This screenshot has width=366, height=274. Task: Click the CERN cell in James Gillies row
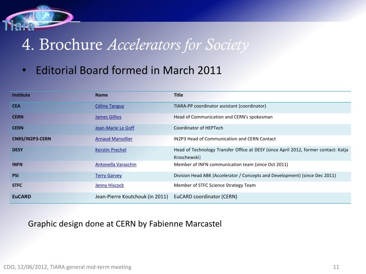pos(18,117)
